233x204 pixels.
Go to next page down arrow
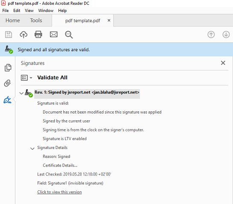coord(226,35)
